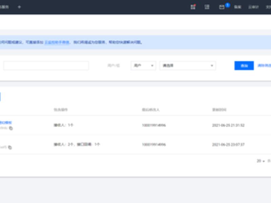Open the second text menu right of mail icon
Screen dimensions: 271x203
(x=253, y=7)
